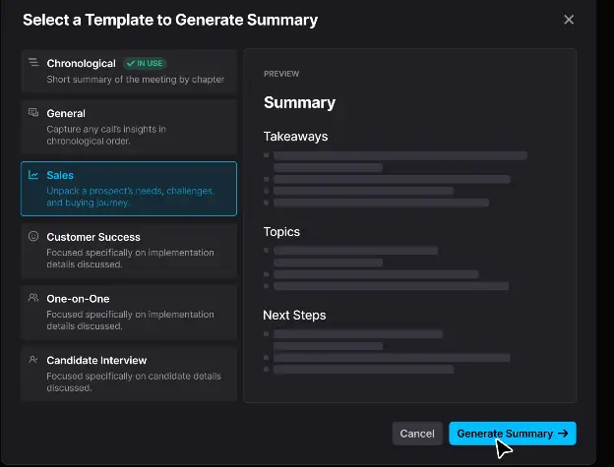Click the dialog title 'Select a Template'

[x=170, y=20]
